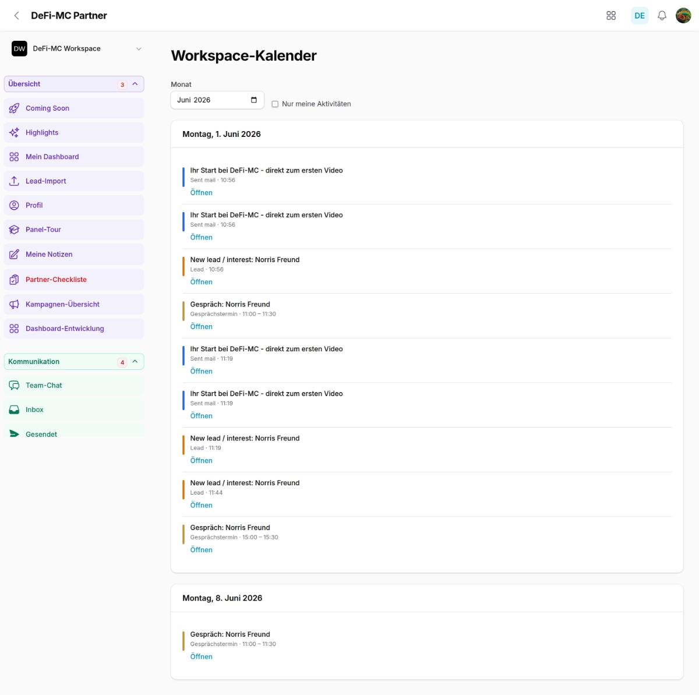This screenshot has height=695, width=699.
Task: Enable Nur meine Aktivitäten checkbox
Action: tap(275, 104)
